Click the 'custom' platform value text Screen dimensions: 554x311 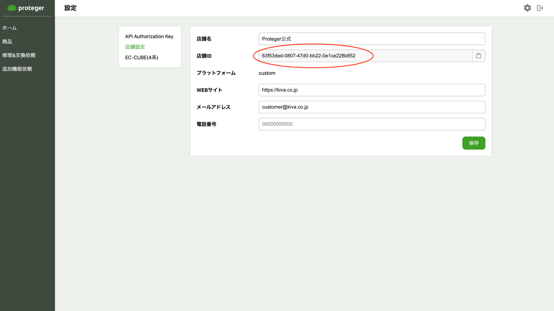(x=267, y=73)
